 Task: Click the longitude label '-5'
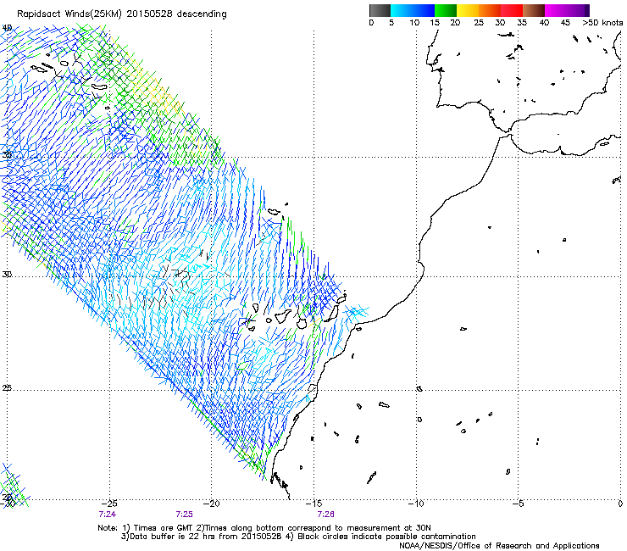click(x=519, y=504)
